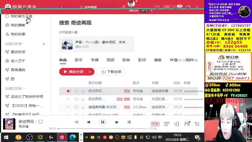
Task: Open artist J.C.Zhou
Action: pyautogui.click(x=140, y=107)
